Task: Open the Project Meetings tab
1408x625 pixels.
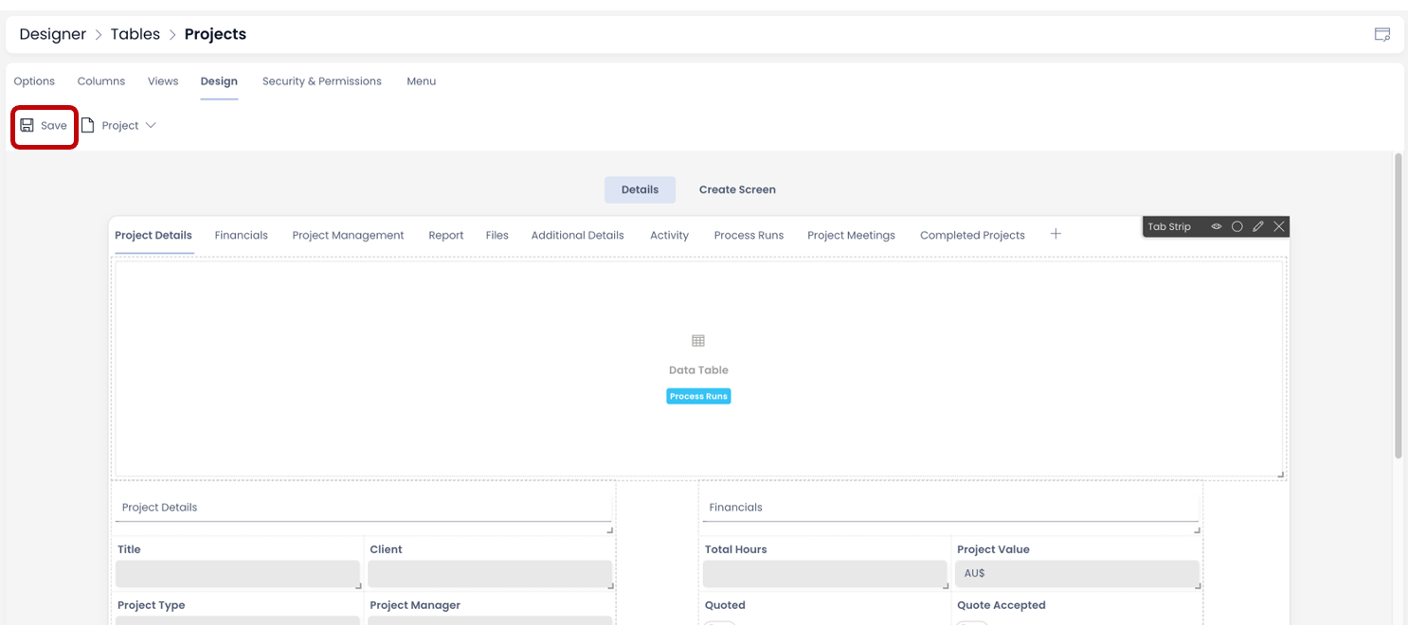Action: pyautogui.click(x=851, y=236)
